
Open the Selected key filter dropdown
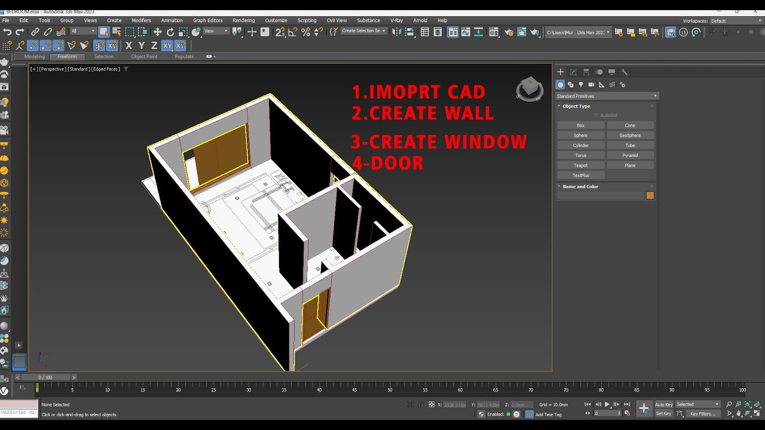point(698,404)
